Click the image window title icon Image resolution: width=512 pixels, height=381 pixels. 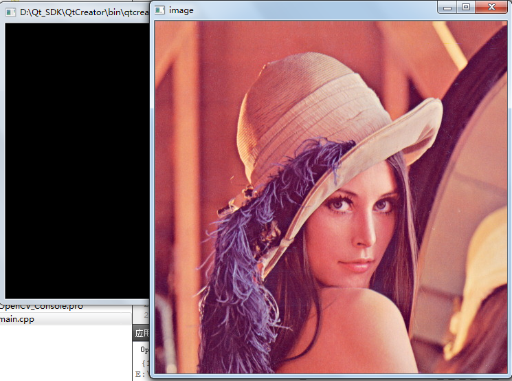click(159, 10)
